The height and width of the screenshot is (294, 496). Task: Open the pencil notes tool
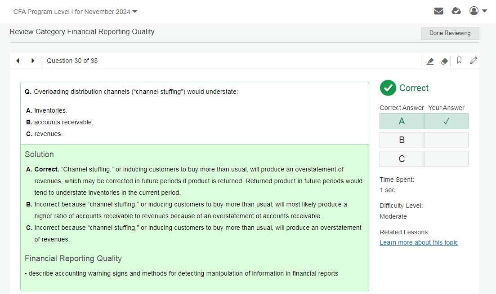coord(474,61)
